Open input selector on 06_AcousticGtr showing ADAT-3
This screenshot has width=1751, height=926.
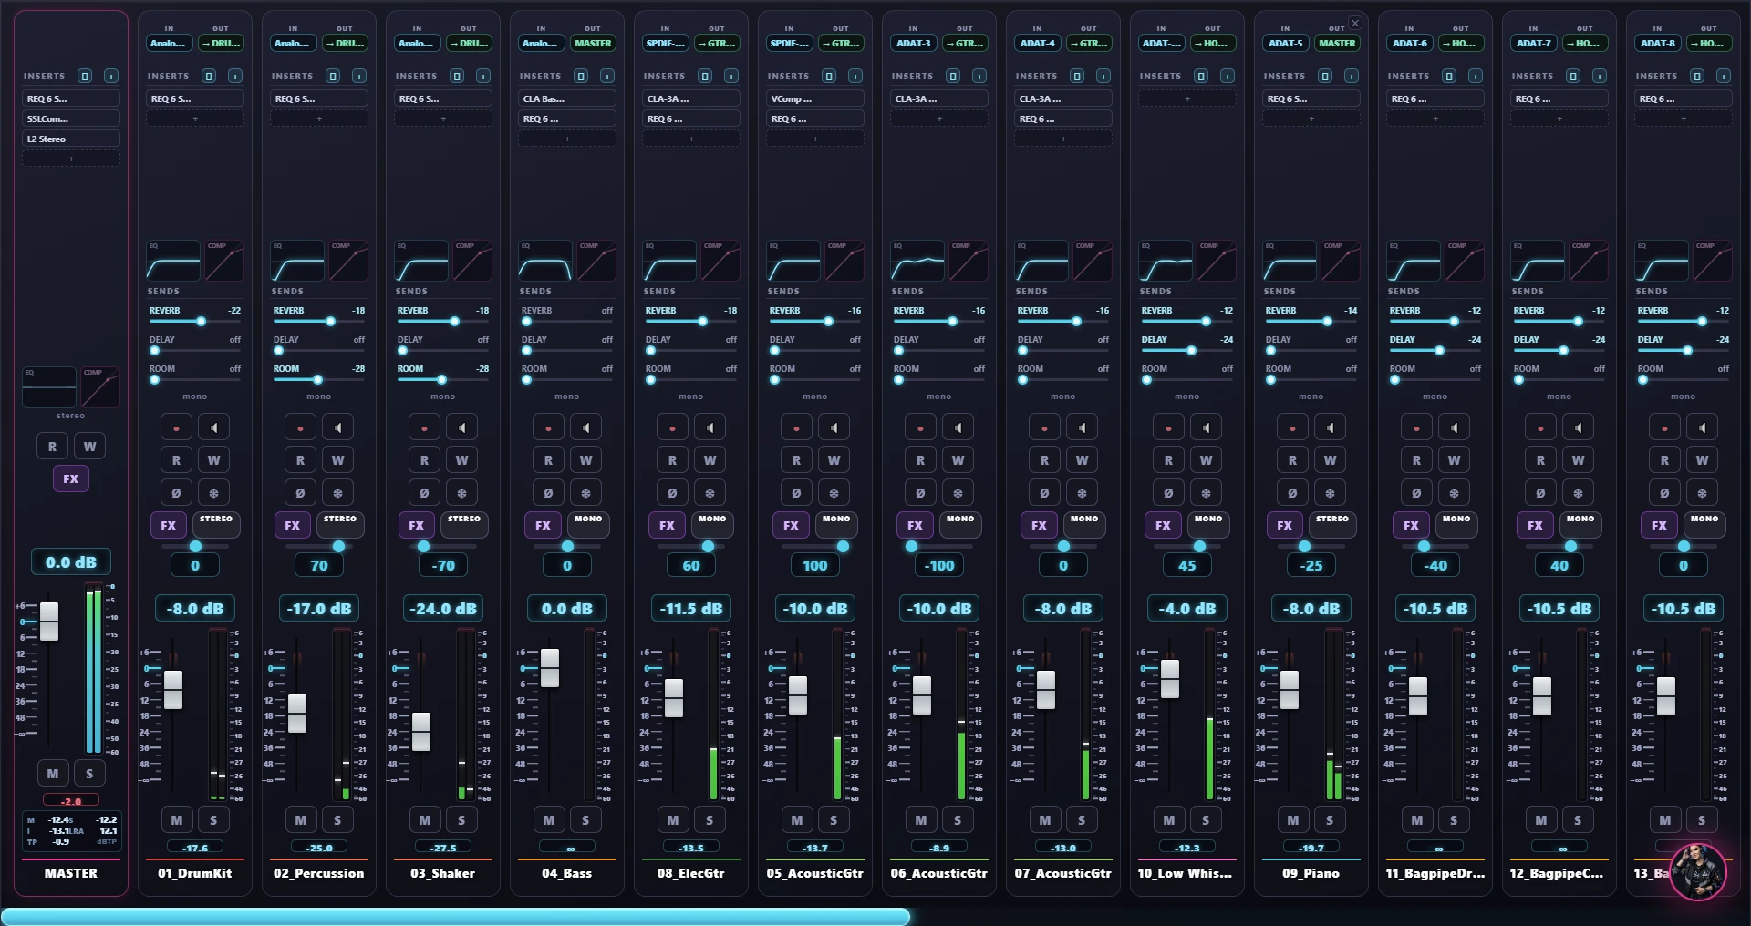(914, 44)
